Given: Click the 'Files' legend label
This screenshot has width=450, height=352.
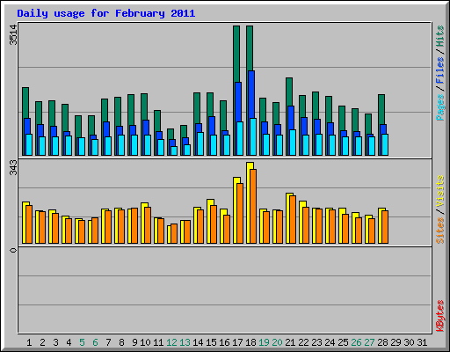Looking at the screenshot, I should [x=439, y=70].
